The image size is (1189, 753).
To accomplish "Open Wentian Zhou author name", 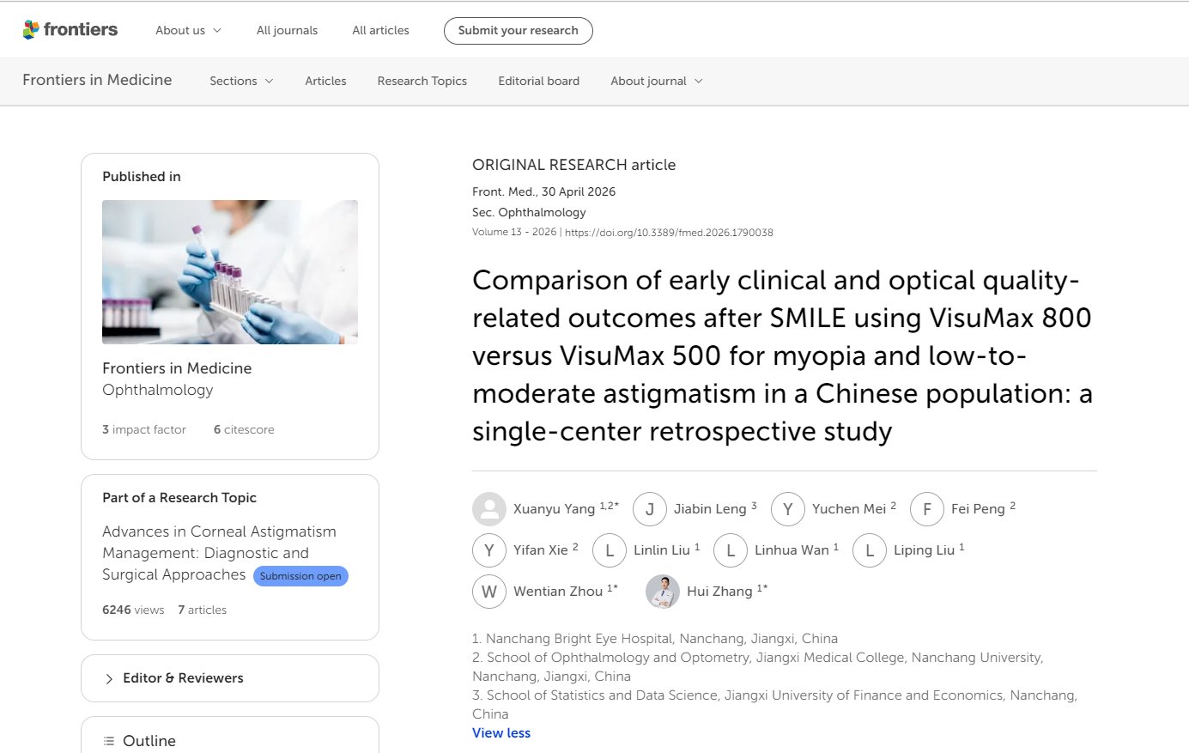I will [558, 592].
